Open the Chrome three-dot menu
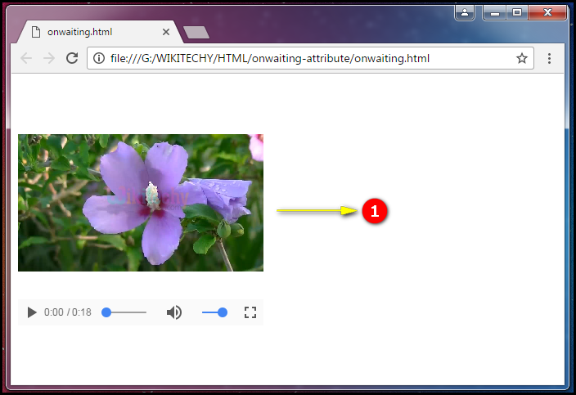576x395 pixels. pyautogui.click(x=549, y=58)
